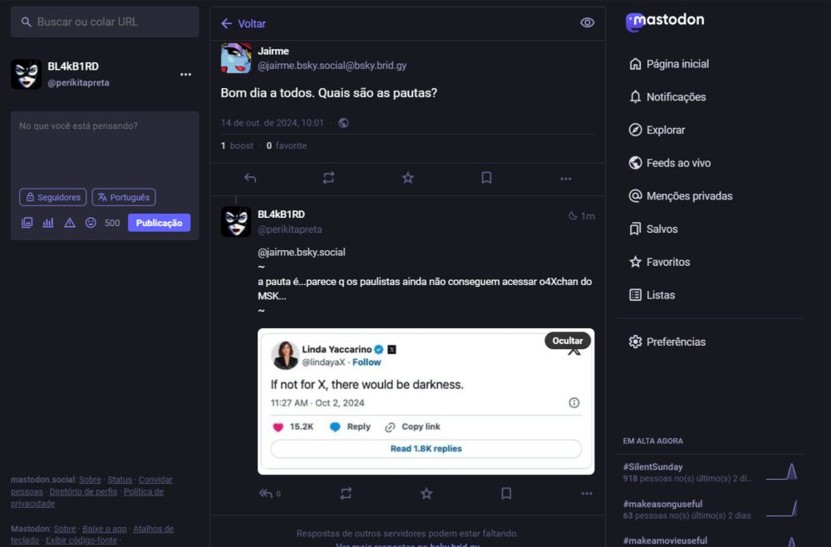Toggle sensitive content eye icon in header

tap(588, 22)
